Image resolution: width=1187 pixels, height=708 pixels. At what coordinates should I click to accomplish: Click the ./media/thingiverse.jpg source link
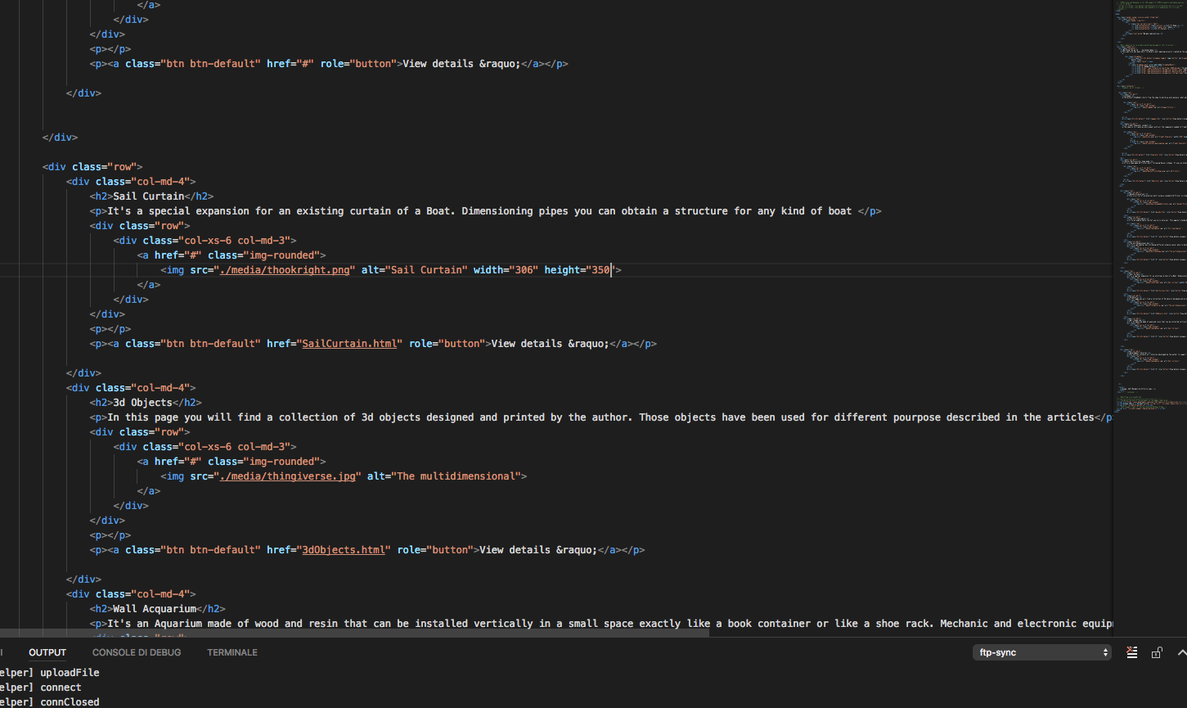tap(288, 476)
